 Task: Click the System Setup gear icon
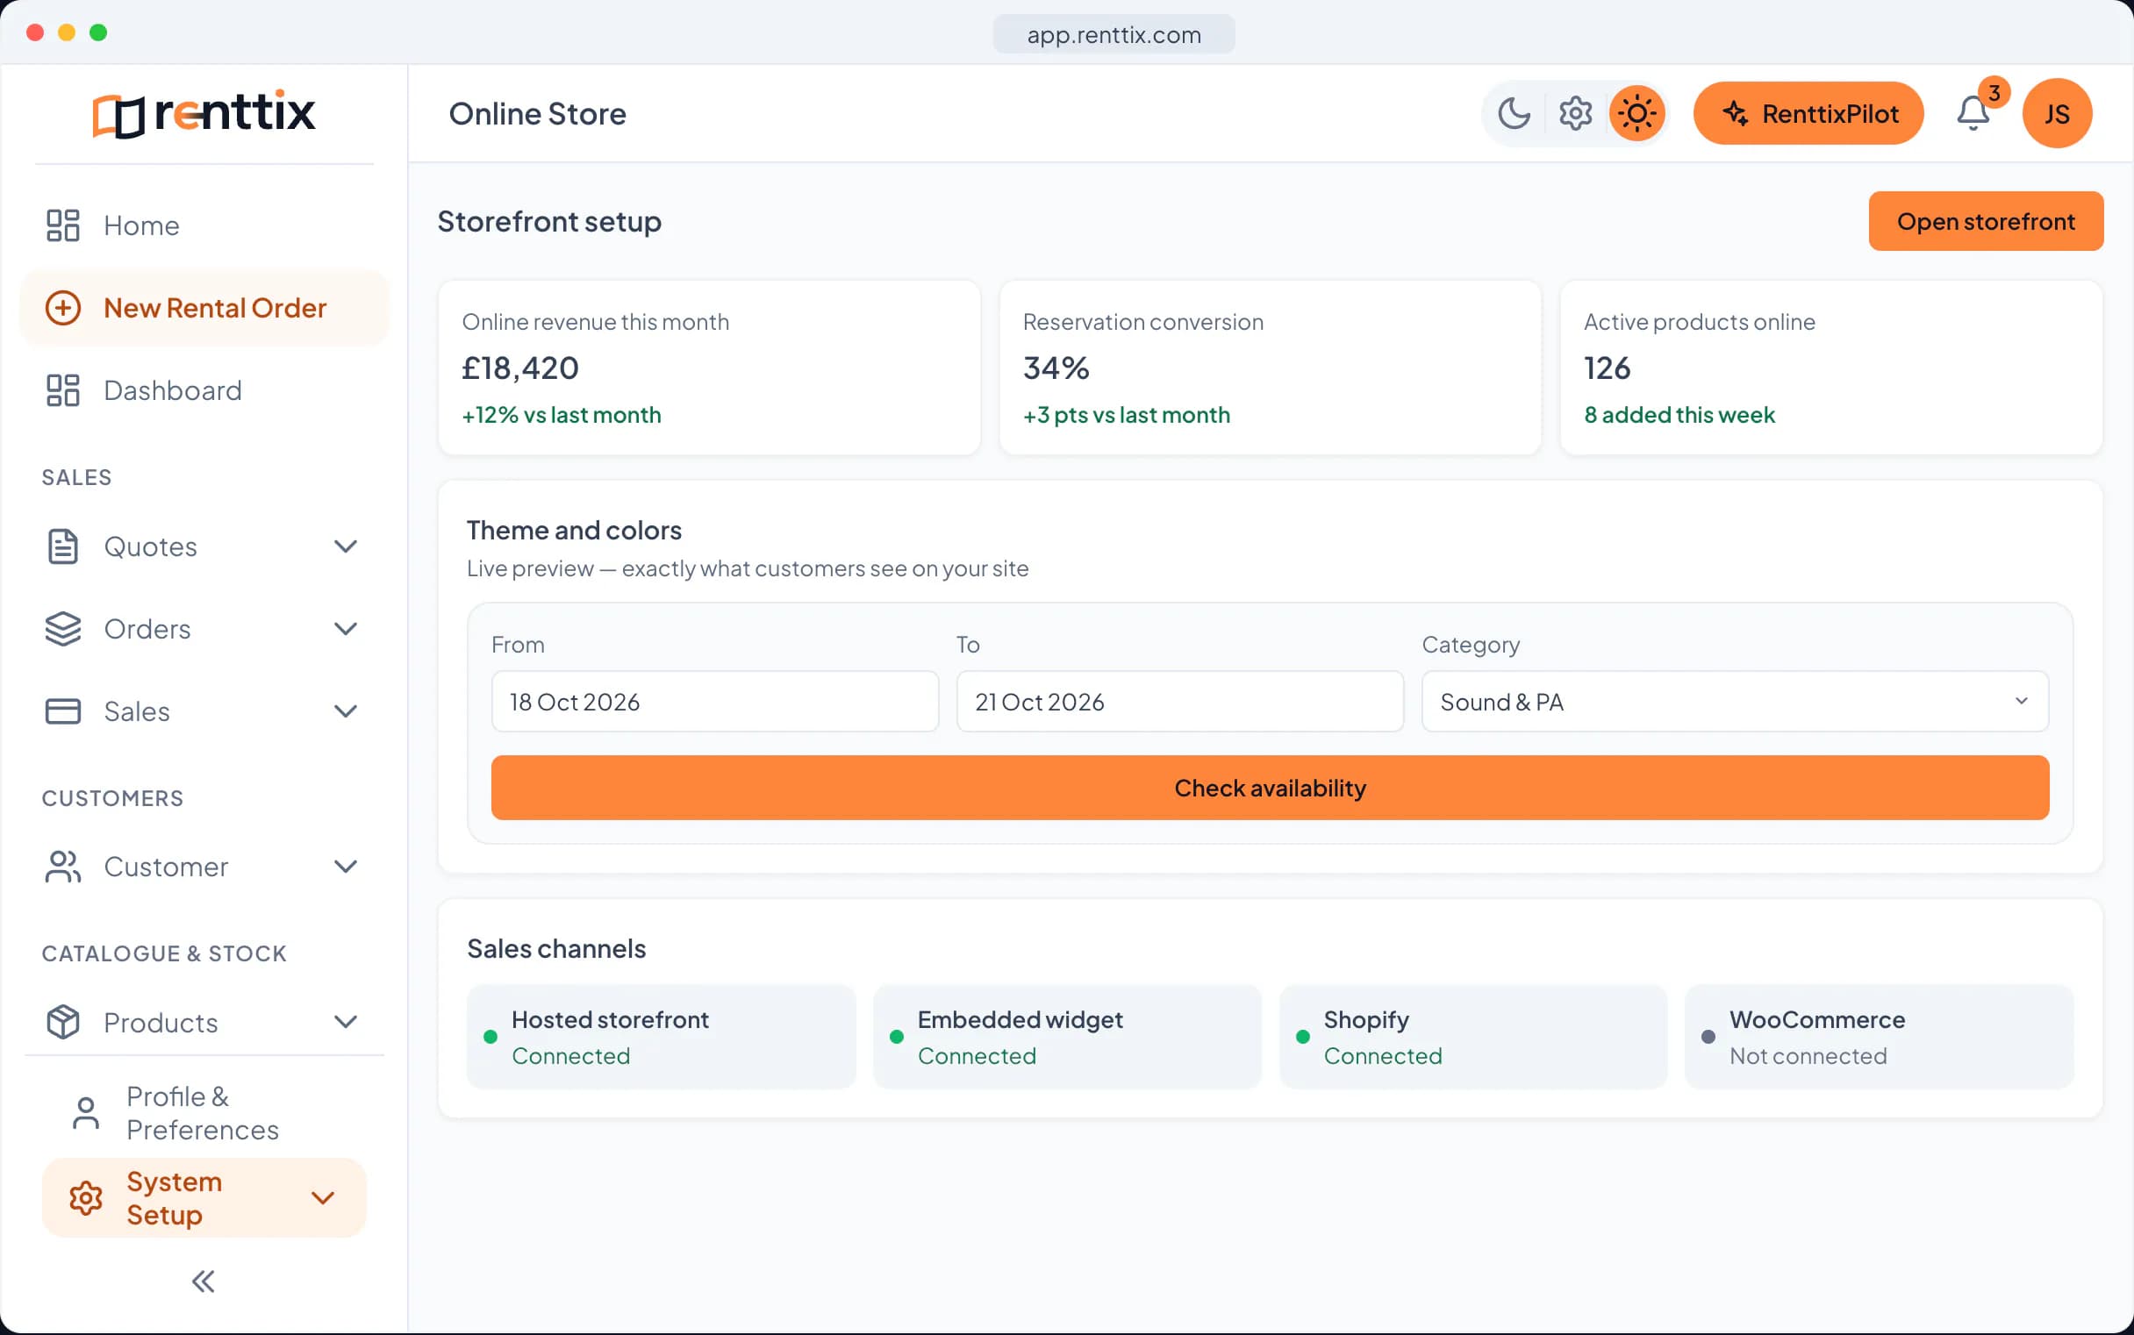pos(86,1198)
